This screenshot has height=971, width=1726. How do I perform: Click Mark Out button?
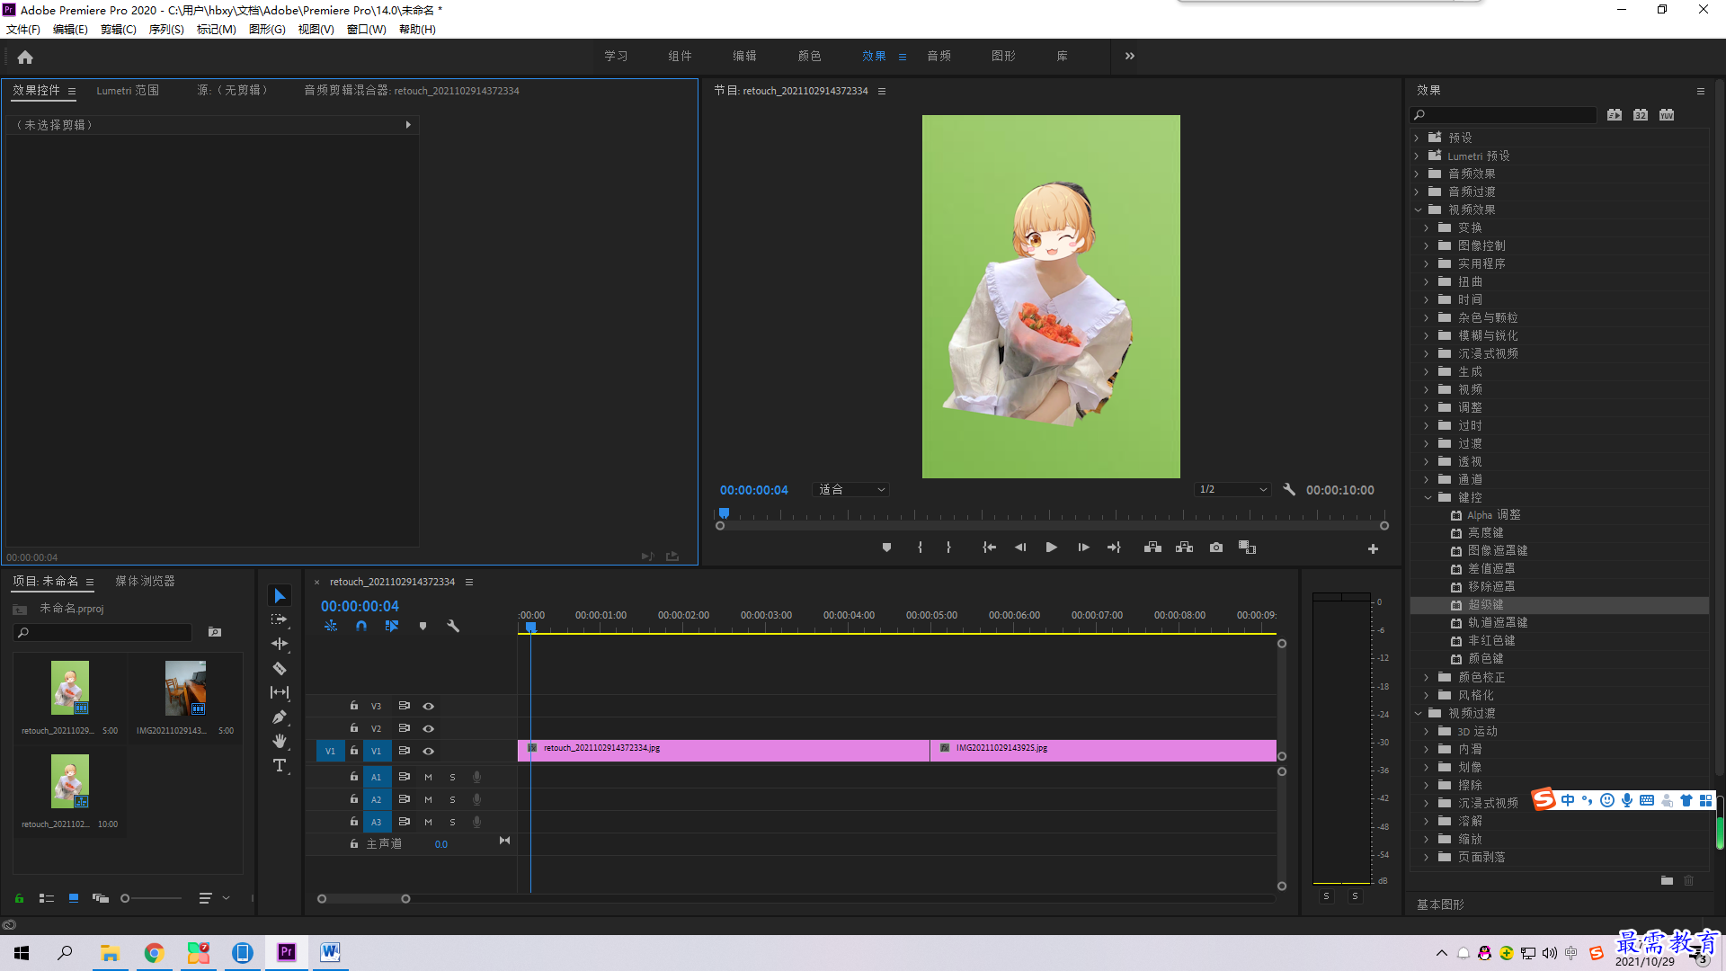click(x=948, y=548)
